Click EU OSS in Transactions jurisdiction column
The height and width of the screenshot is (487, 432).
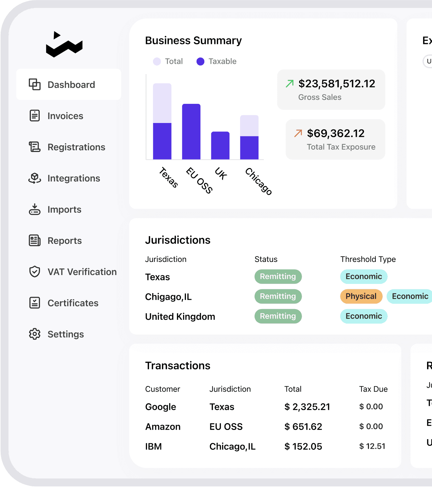226,426
